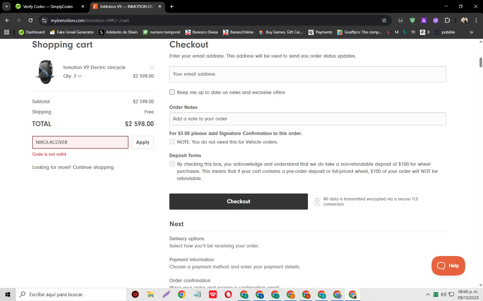Open the pobible bookmark
483x301 pixels.
pos(445,32)
